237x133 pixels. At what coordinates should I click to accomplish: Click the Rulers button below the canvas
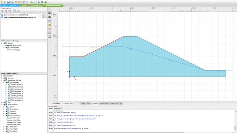click(x=83, y=103)
